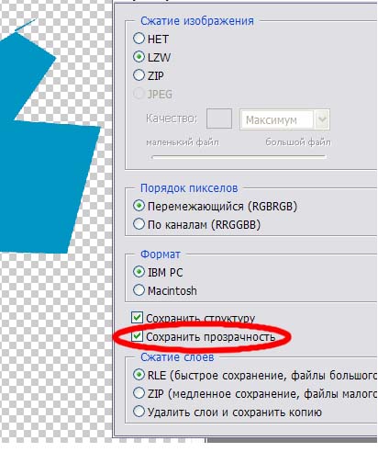Select ZIP image compression option
This screenshot has width=378, height=452.
pos(139,75)
